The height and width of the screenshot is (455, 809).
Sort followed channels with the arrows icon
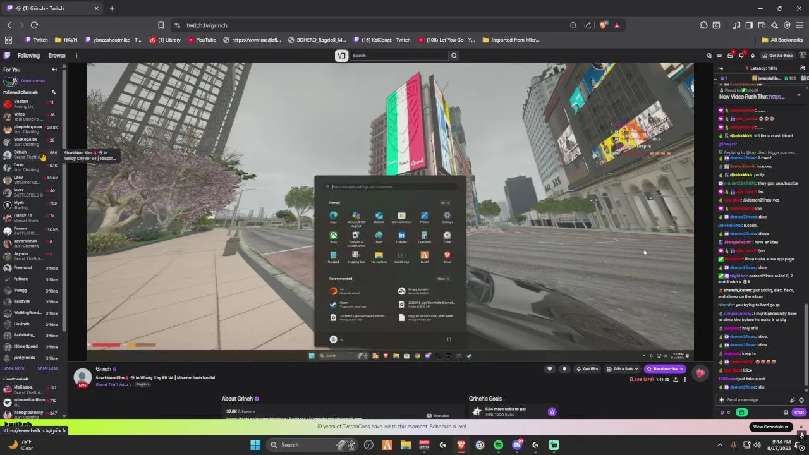click(x=54, y=92)
